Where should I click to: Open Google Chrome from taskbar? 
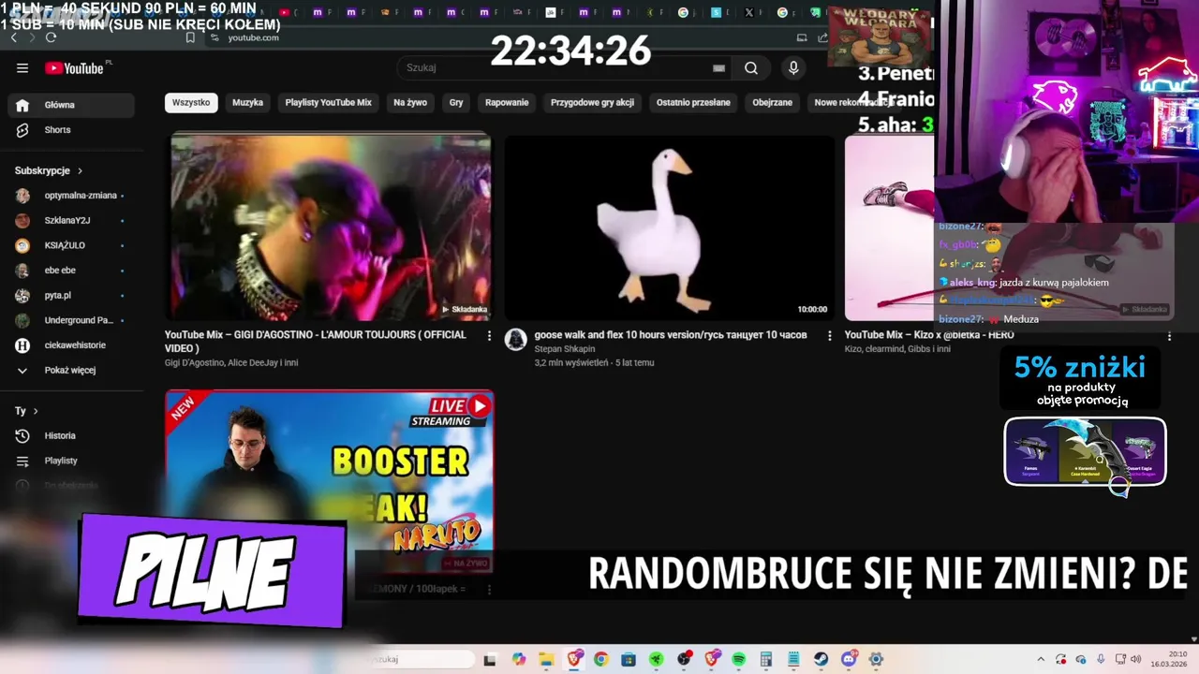(600, 660)
